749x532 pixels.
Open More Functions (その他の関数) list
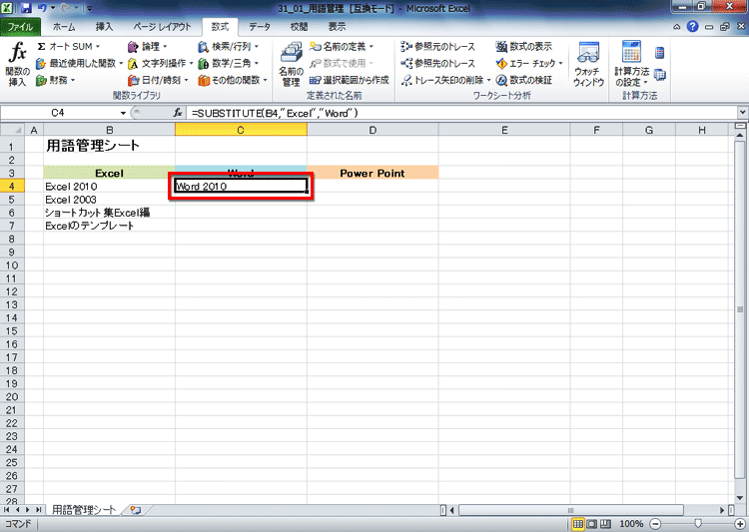(x=233, y=80)
